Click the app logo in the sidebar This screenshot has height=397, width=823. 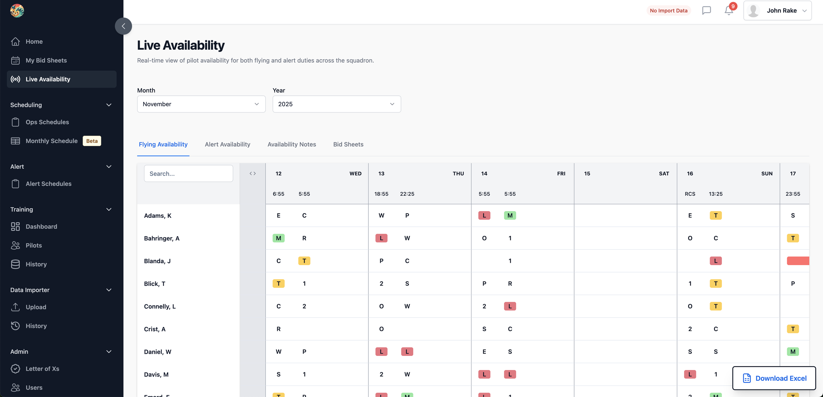[17, 11]
